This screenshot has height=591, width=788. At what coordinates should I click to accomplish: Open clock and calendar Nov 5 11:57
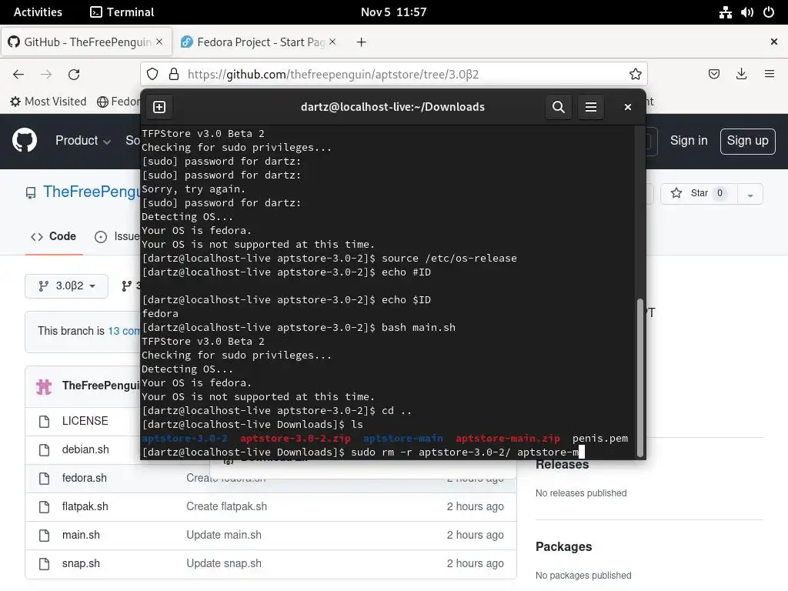coord(393,12)
